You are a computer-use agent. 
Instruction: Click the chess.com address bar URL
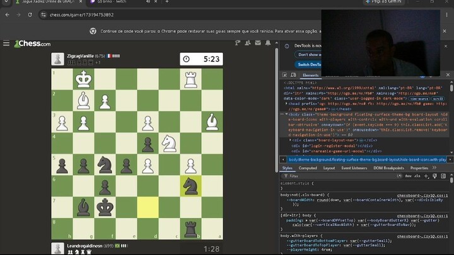click(81, 14)
